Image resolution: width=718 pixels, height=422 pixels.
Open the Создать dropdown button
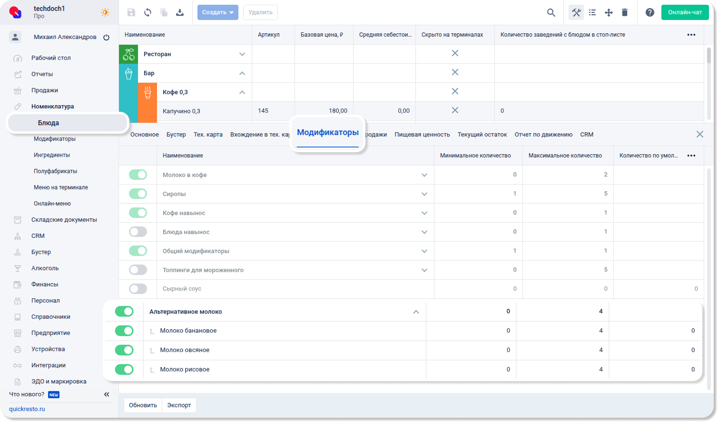click(x=217, y=12)
